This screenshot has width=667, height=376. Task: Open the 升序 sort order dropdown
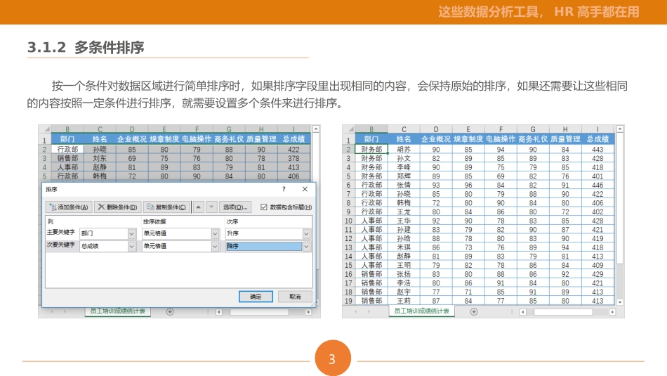coord(306,233)
